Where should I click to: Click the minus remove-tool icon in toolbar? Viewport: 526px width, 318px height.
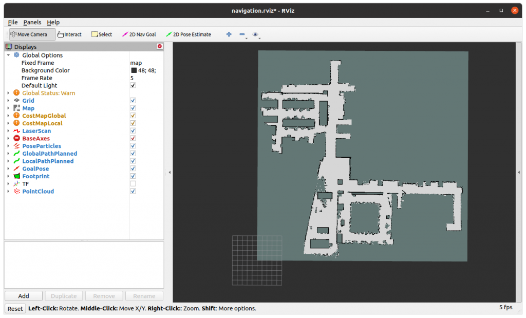(x=242, y=34)
